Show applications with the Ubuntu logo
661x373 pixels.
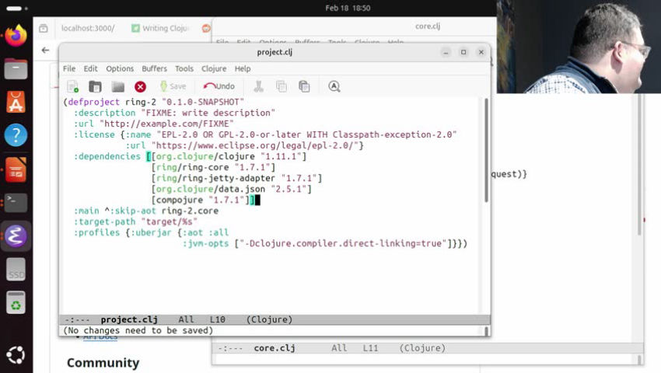[x=16, y=355]
